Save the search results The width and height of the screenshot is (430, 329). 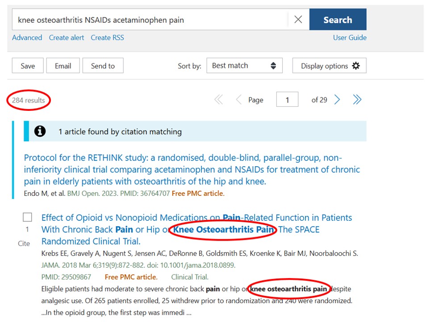pyautogui.click(x=27, y=66)
